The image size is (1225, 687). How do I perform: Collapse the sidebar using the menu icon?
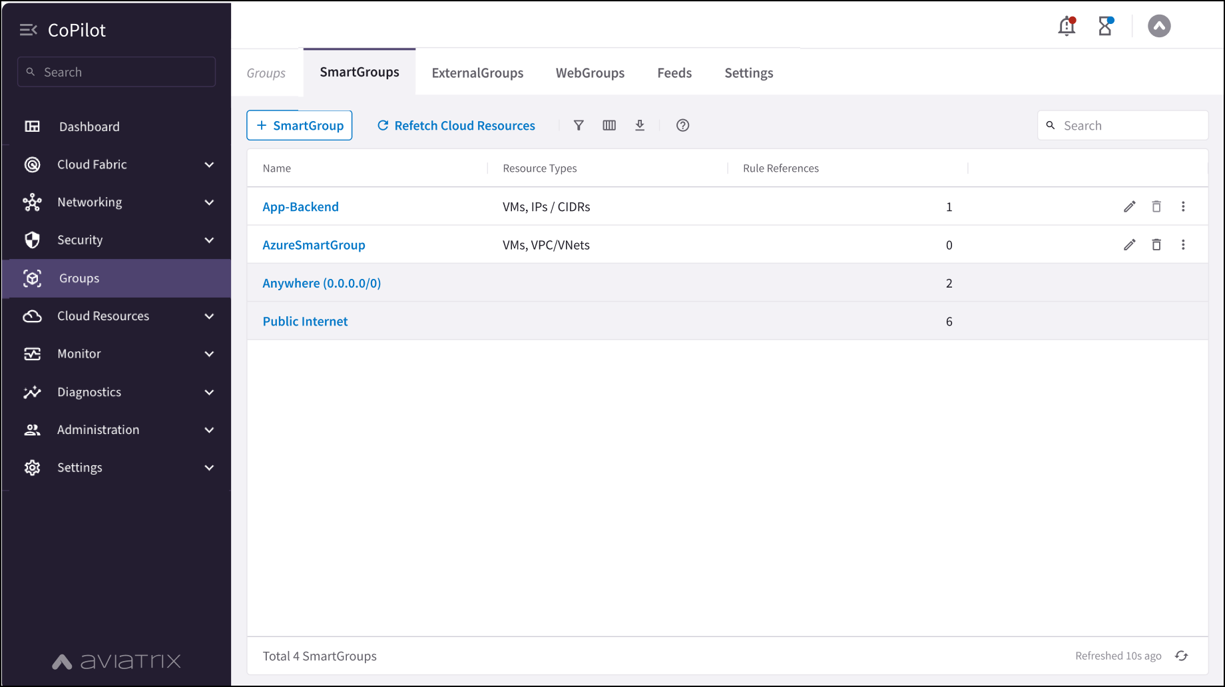tap(28, 30)
